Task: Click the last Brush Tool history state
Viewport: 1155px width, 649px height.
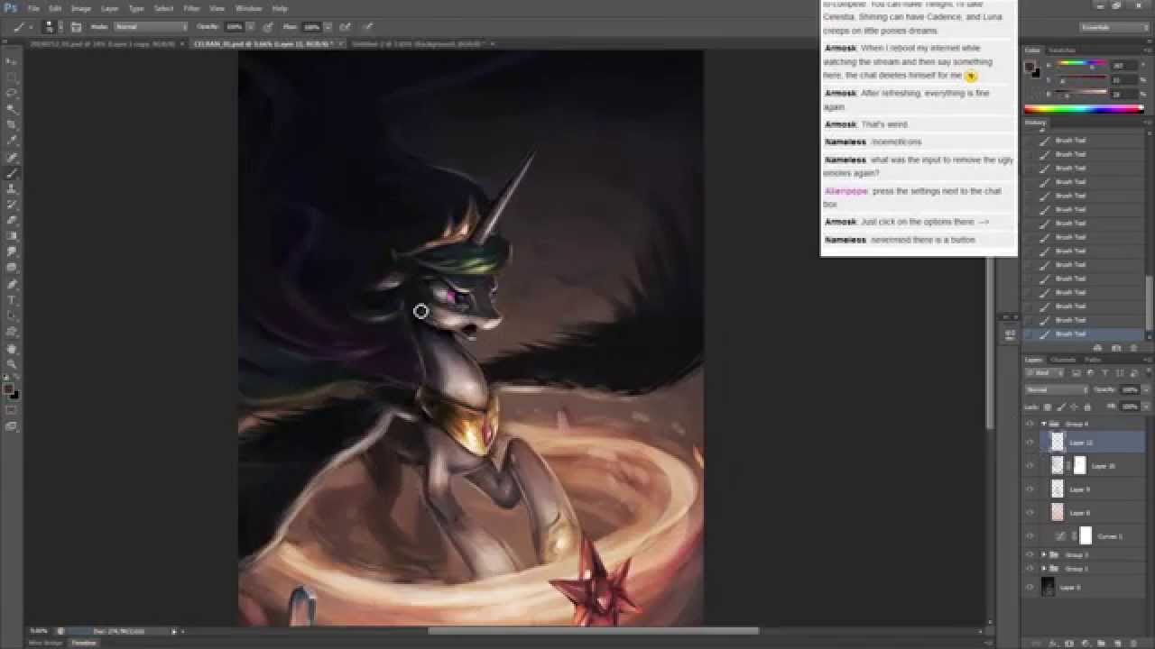Action: click(1070, 334)
